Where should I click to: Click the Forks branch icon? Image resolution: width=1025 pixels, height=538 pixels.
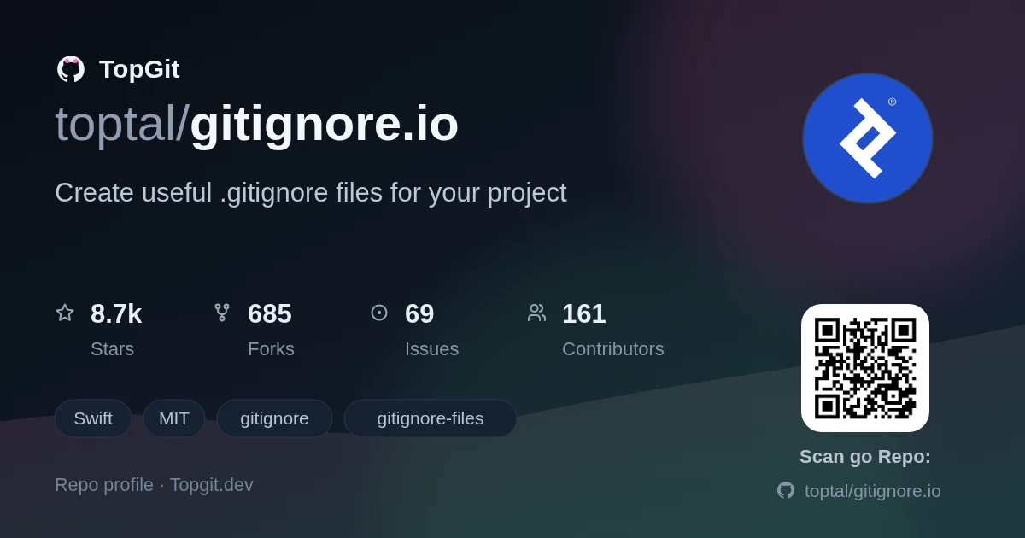(222, 313)
